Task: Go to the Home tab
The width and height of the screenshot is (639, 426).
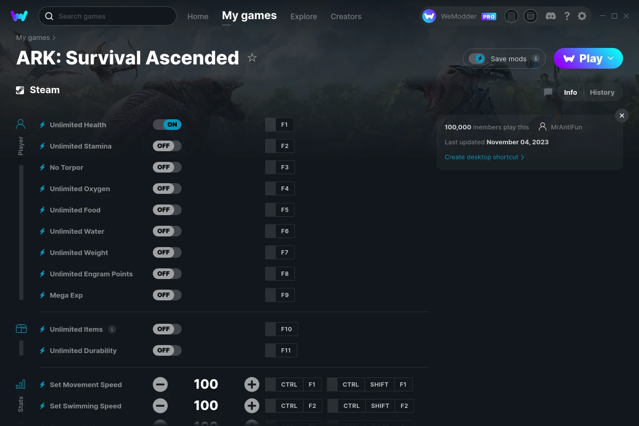Action: pyautogui.click(x=198, y=17)
